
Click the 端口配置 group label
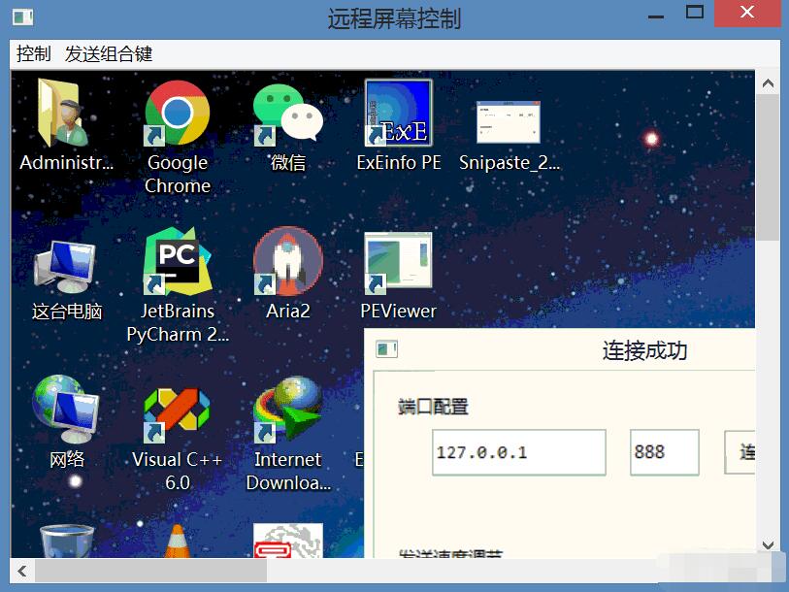433,407
